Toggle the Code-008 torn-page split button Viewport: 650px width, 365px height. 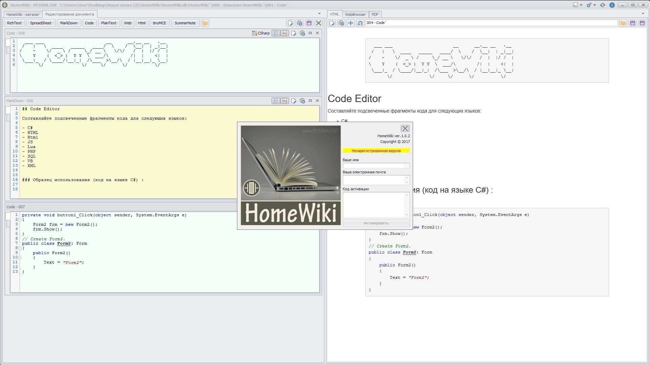click(x=285, y=33)
